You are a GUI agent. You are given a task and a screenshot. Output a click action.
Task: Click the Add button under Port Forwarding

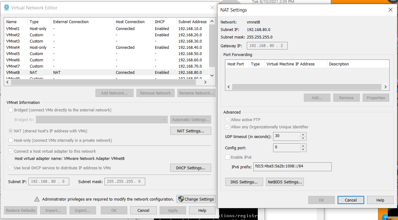click(317, 98)
